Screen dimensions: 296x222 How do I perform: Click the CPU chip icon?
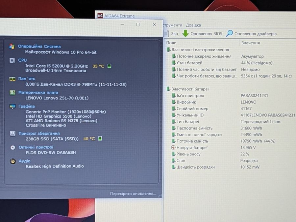coord(12,60)
